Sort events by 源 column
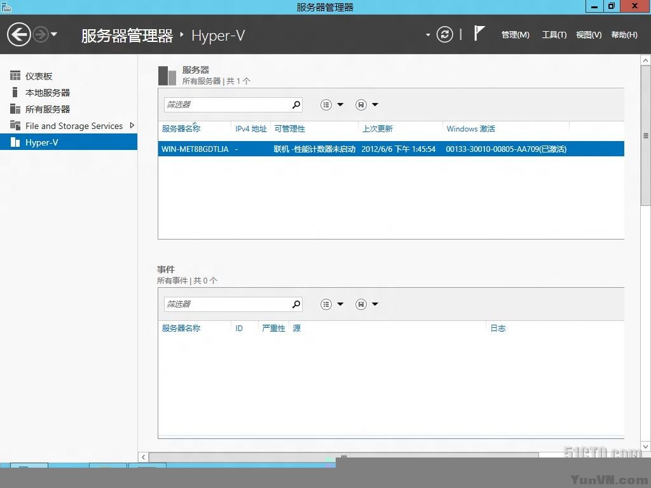Screen dimensions: 651x488 pos(296,329)
